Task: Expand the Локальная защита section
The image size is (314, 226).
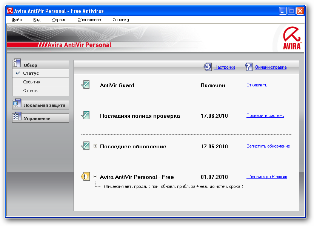Action: pyautogui.click(x=40, y=105)
